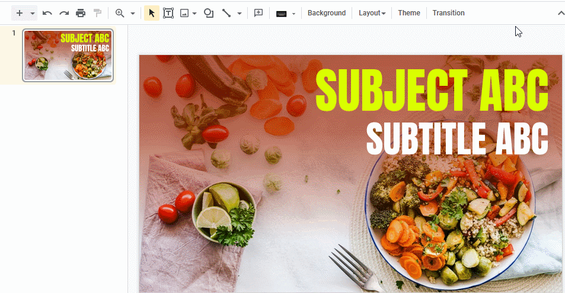This screenshot has width=565, height=293.
Task: Insert a Text box
Action: tap(168, 13)
